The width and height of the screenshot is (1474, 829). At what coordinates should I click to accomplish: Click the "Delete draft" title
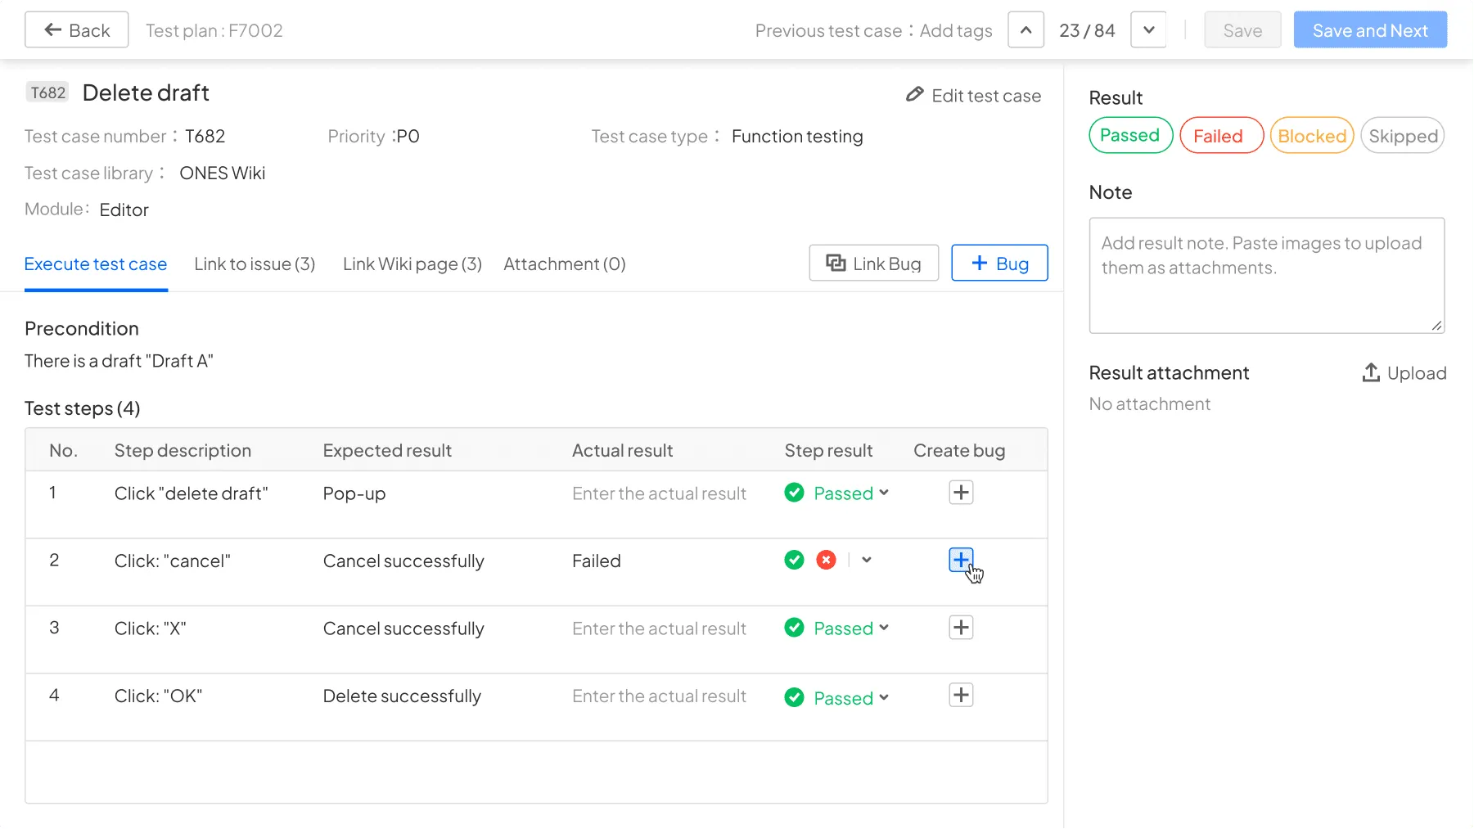(x=146, y=92)
